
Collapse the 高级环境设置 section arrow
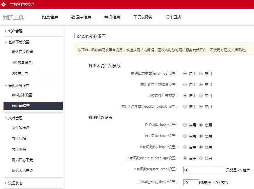pyautogui.click(x=6, y=86)
